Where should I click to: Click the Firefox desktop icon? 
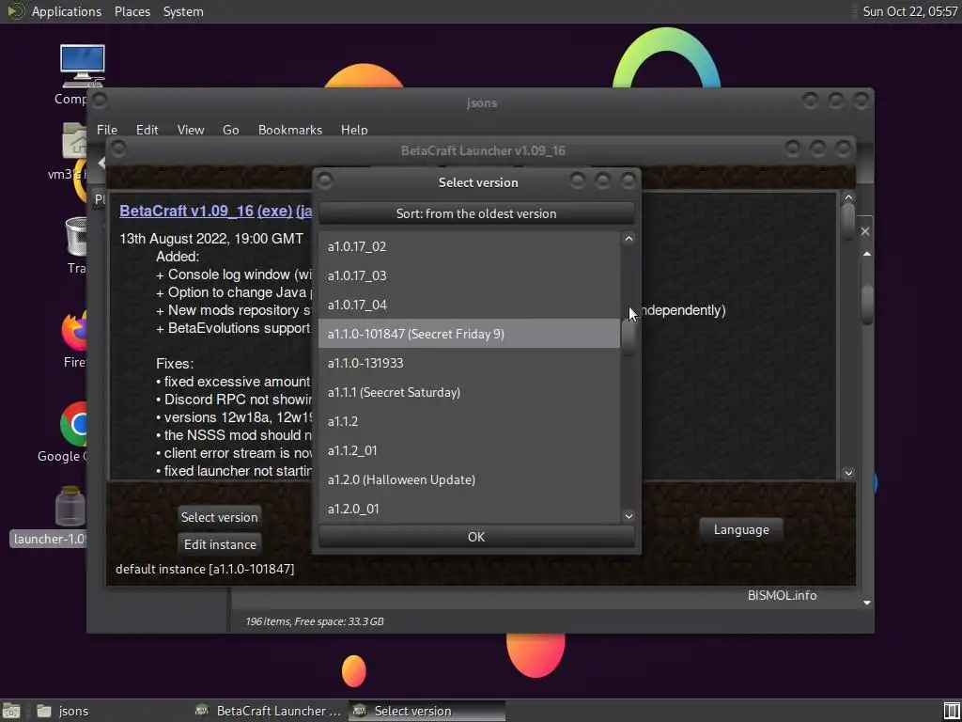74,332
